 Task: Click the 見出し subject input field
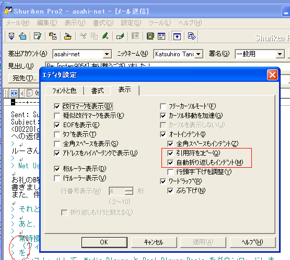[x=167, y=65]
